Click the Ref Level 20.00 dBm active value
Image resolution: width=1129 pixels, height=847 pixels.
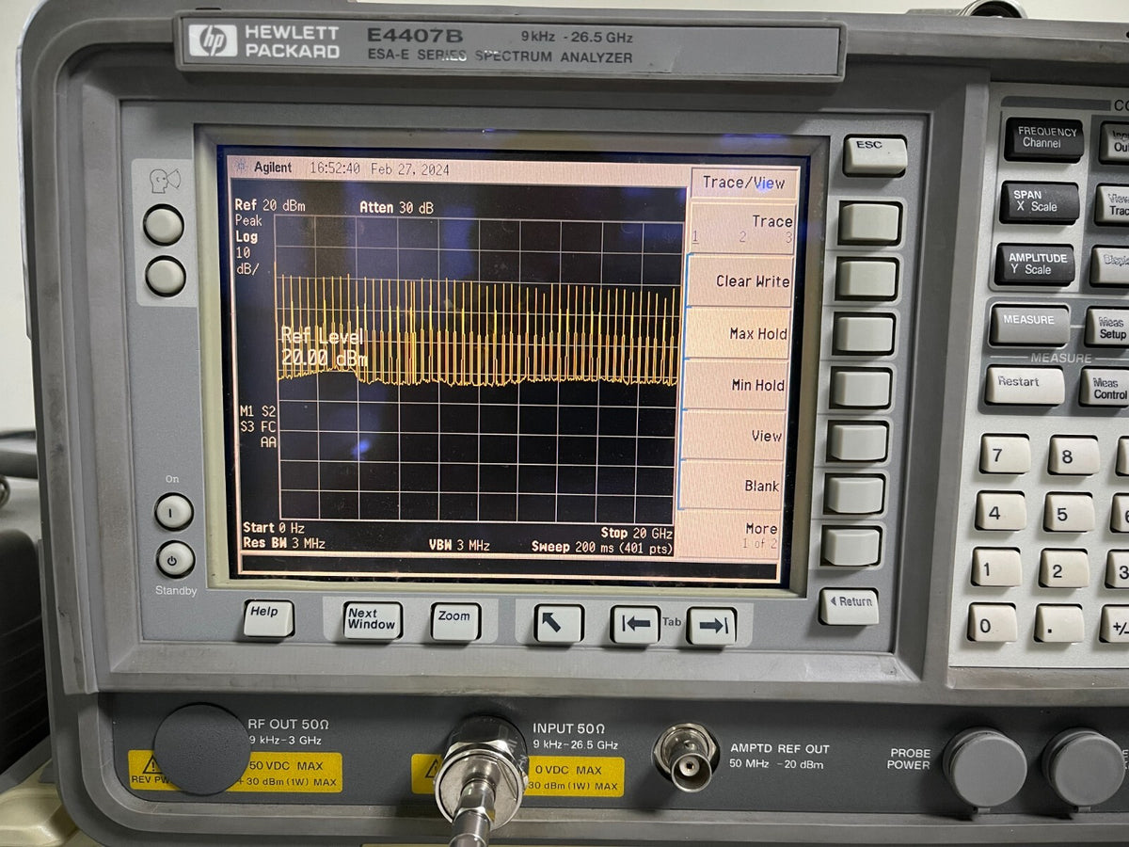[x=324, y=346]
